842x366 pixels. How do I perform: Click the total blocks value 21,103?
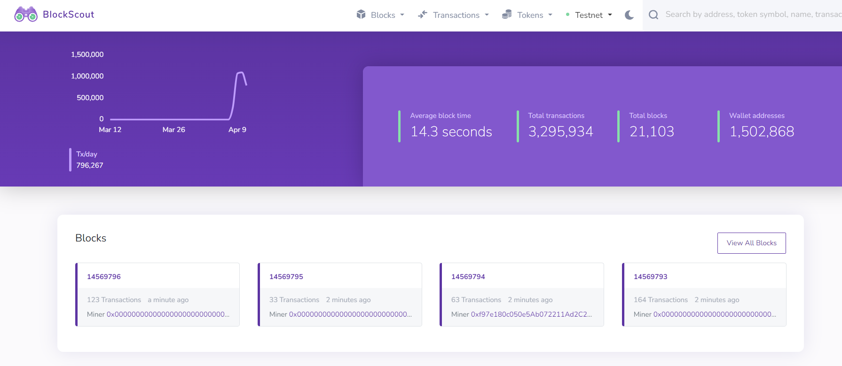click(x=652, y=132)
